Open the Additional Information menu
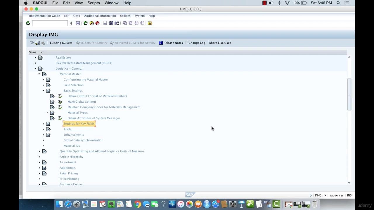 [100, 16]
